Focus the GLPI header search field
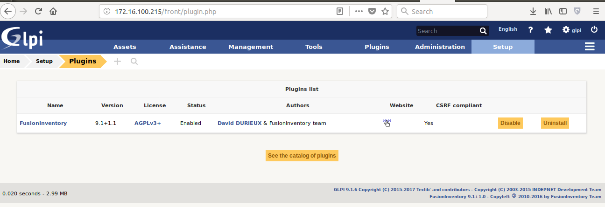 pyautogui.click(x=447, y=31)
